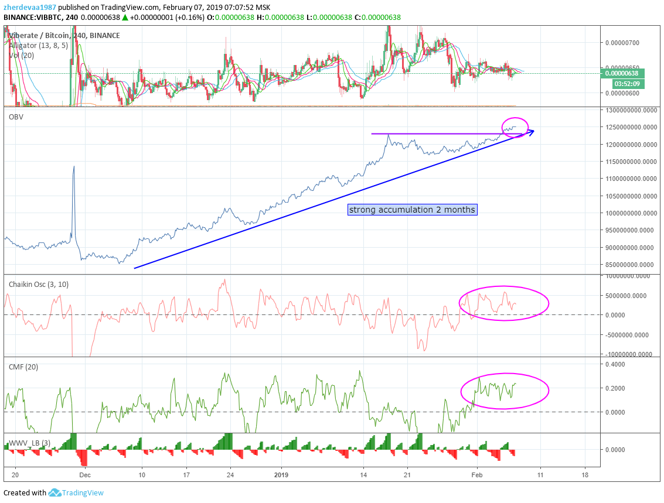This screenshot has height=503, width=664.
Task: Click the green current price label 0.00000638
Action: 622,73
